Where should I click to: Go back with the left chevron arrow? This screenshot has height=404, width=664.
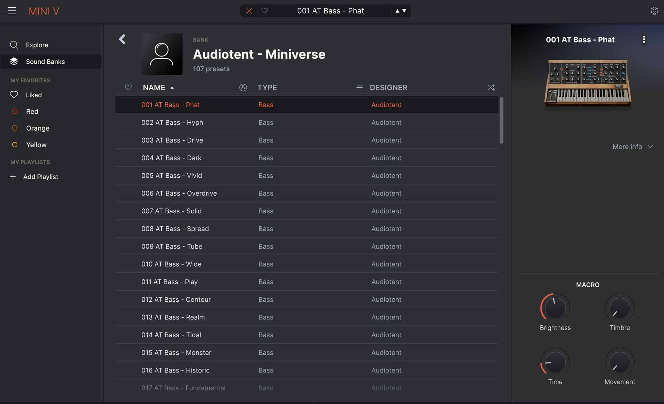click(122, 39)
